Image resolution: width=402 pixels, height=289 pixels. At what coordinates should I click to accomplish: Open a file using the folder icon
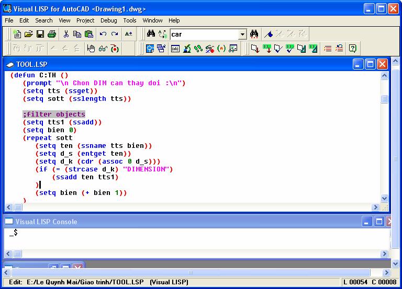click(29, 34)
